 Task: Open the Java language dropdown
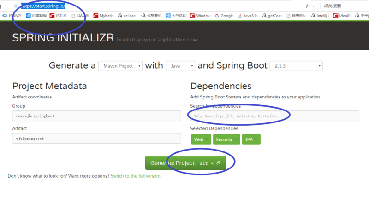click(x=180, y=66)
